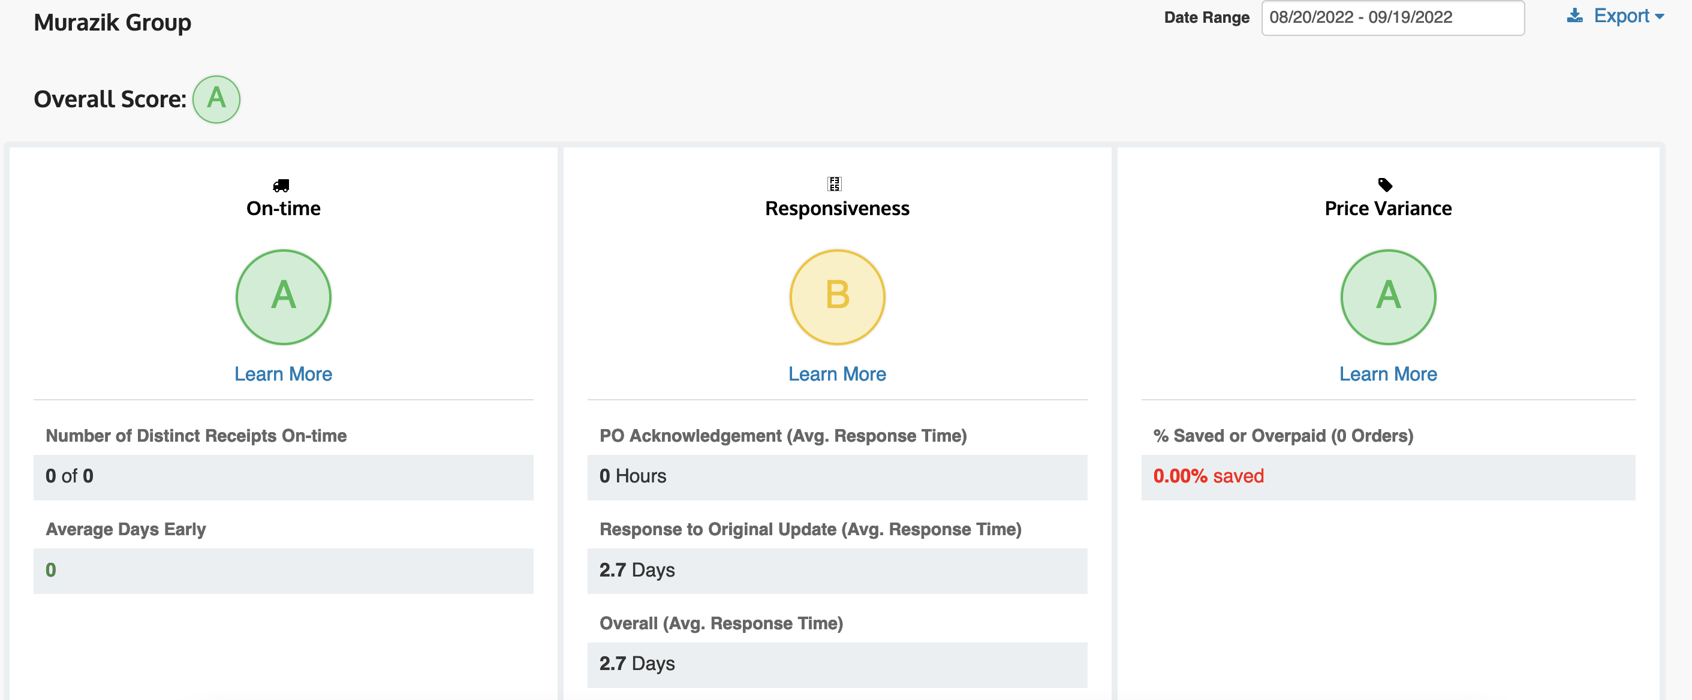Click the On-time grade circle A

click(282, 297)
